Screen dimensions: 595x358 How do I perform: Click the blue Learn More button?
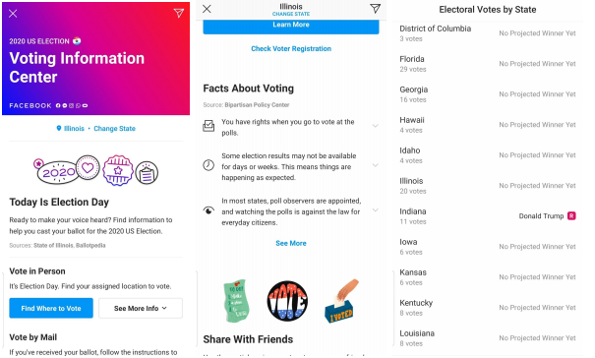[x=291, y=27]
